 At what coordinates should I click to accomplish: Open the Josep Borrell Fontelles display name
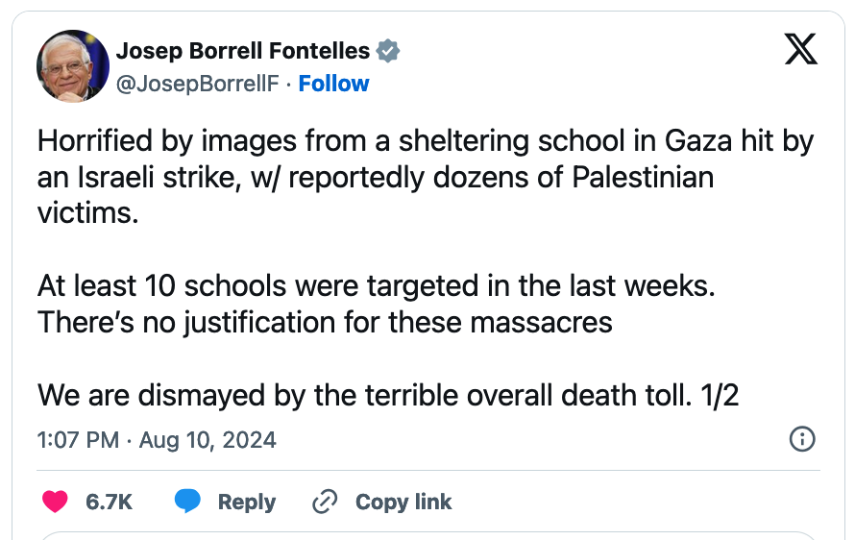[242, 51]
